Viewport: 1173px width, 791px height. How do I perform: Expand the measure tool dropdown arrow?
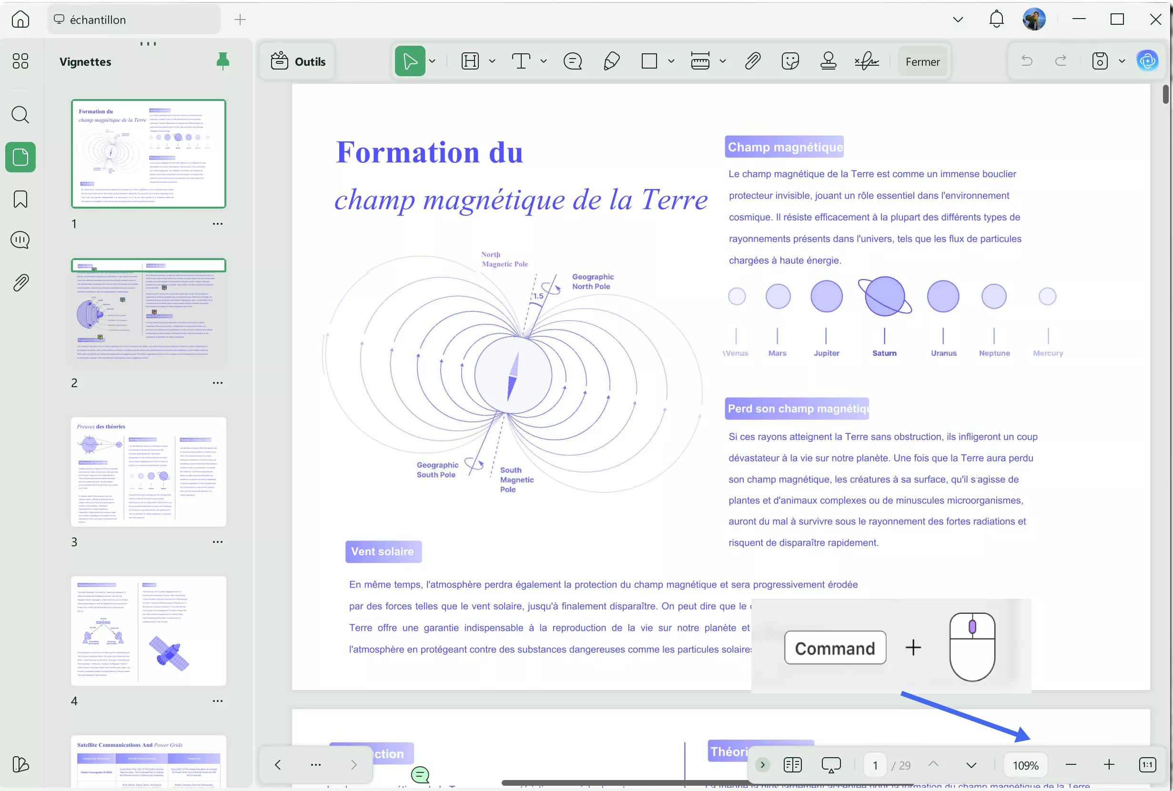(x=723, y=61)
